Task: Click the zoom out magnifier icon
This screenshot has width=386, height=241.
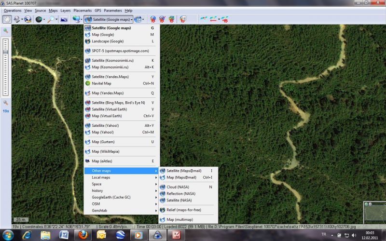Action: coord(6,103)
